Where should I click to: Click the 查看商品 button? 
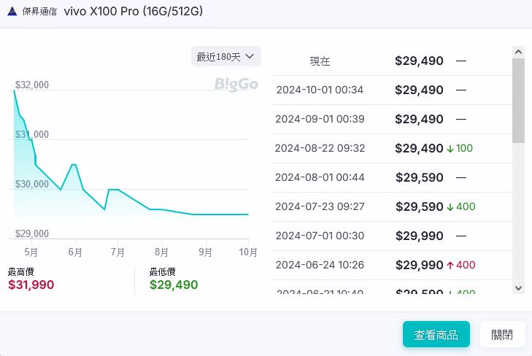tap(436, 335)
